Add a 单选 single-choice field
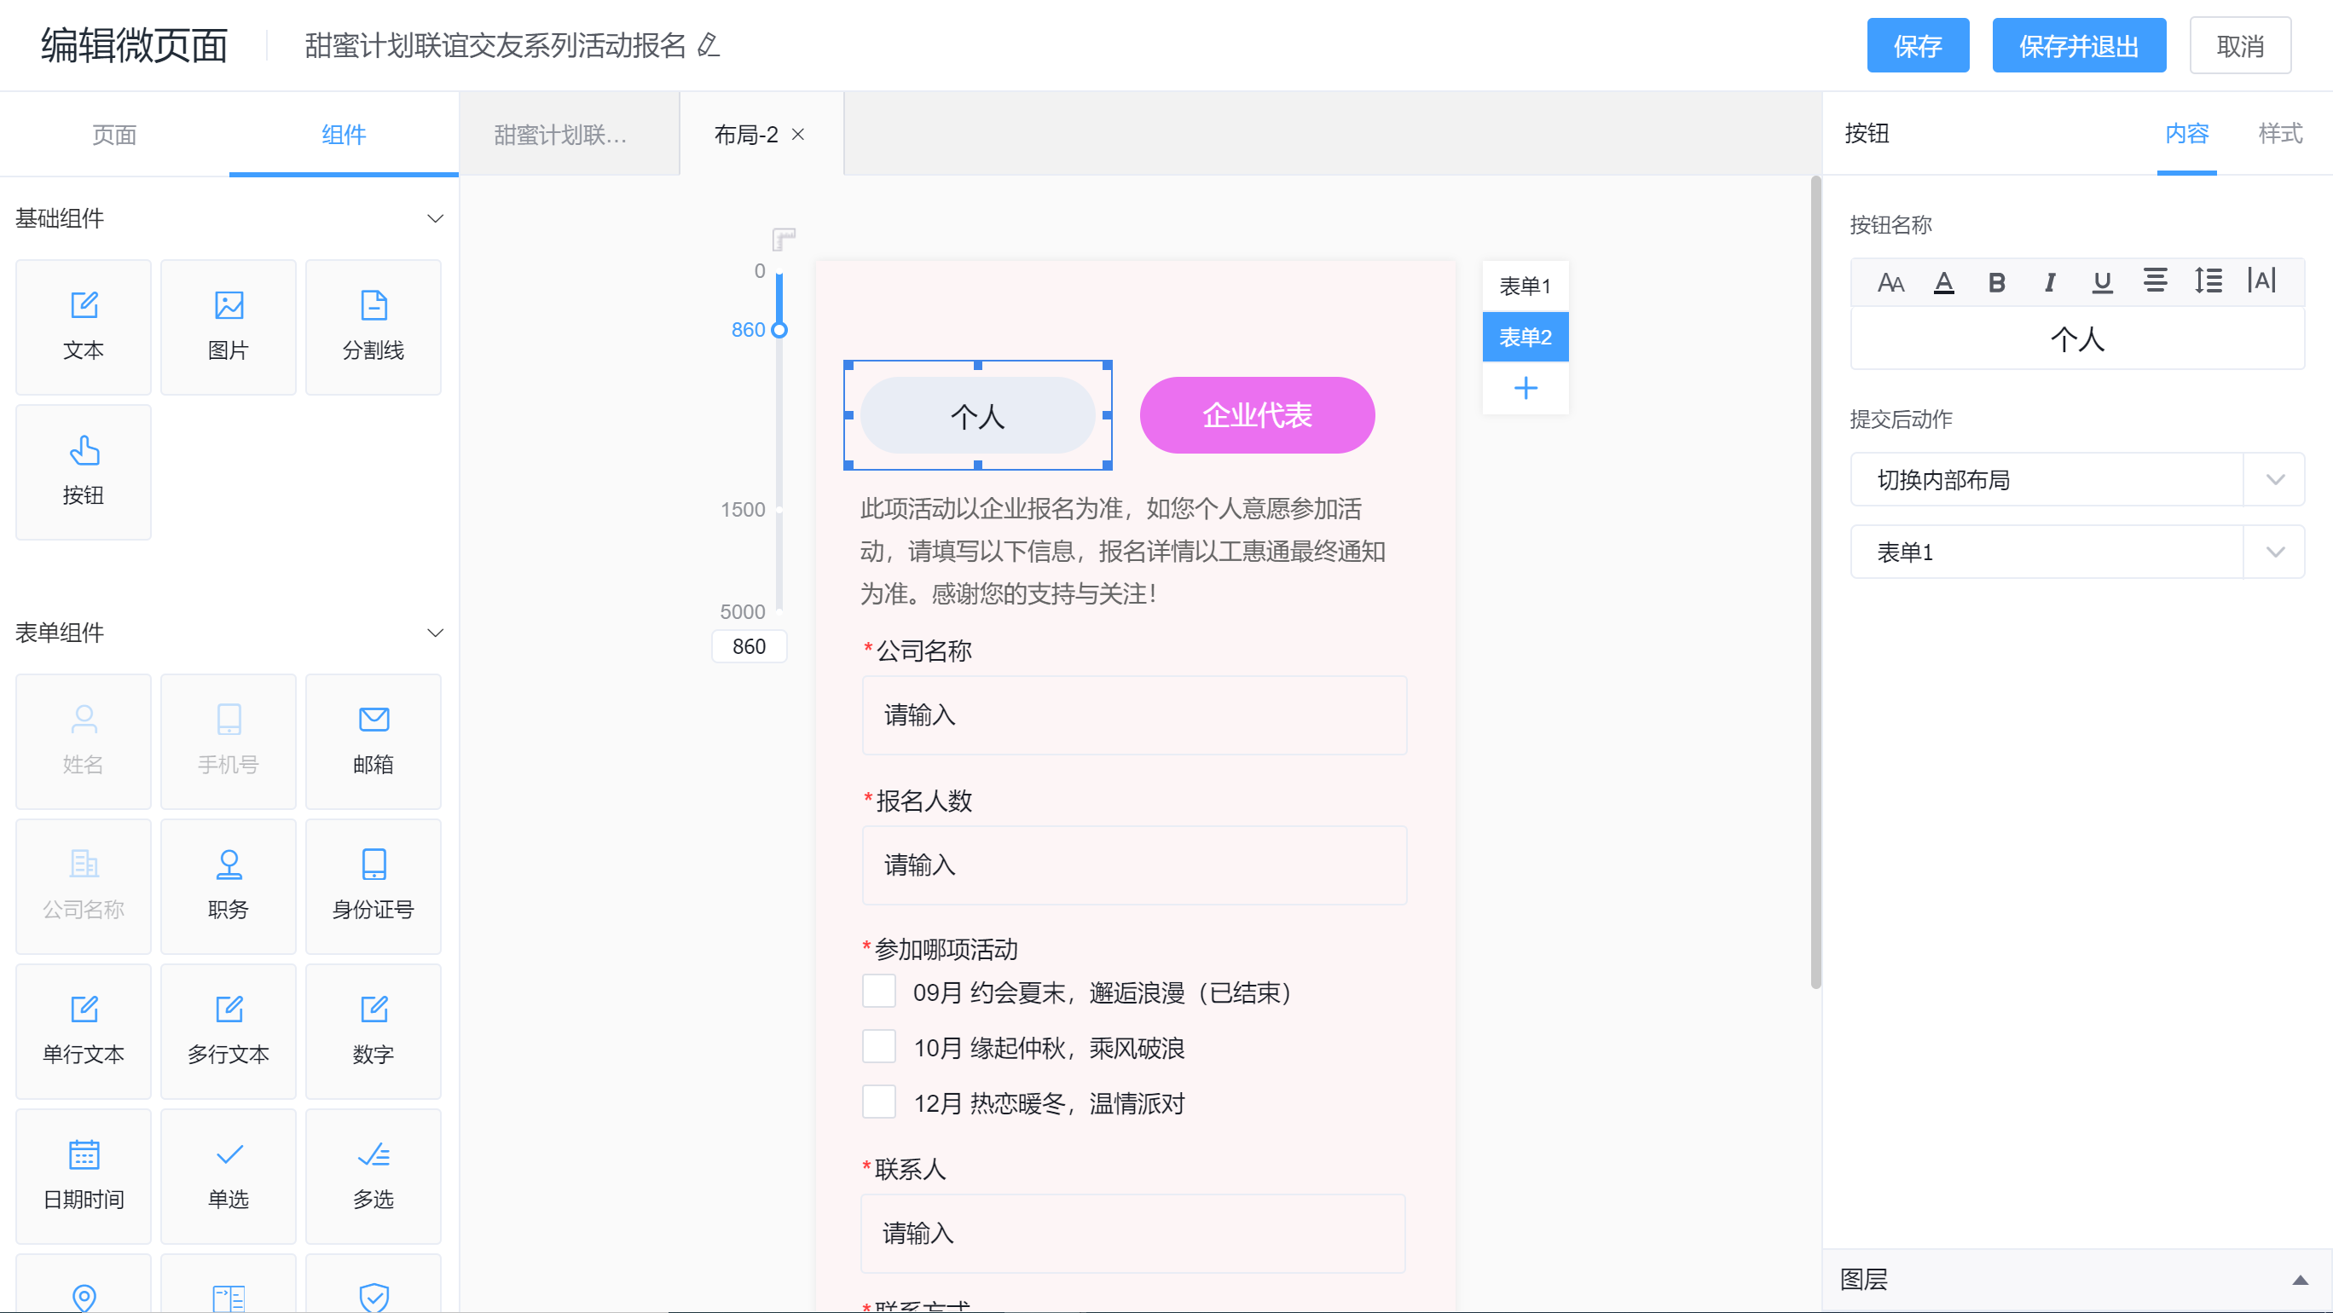Viewport: 2333px width, 1313px height. (x=229, y=1176)
